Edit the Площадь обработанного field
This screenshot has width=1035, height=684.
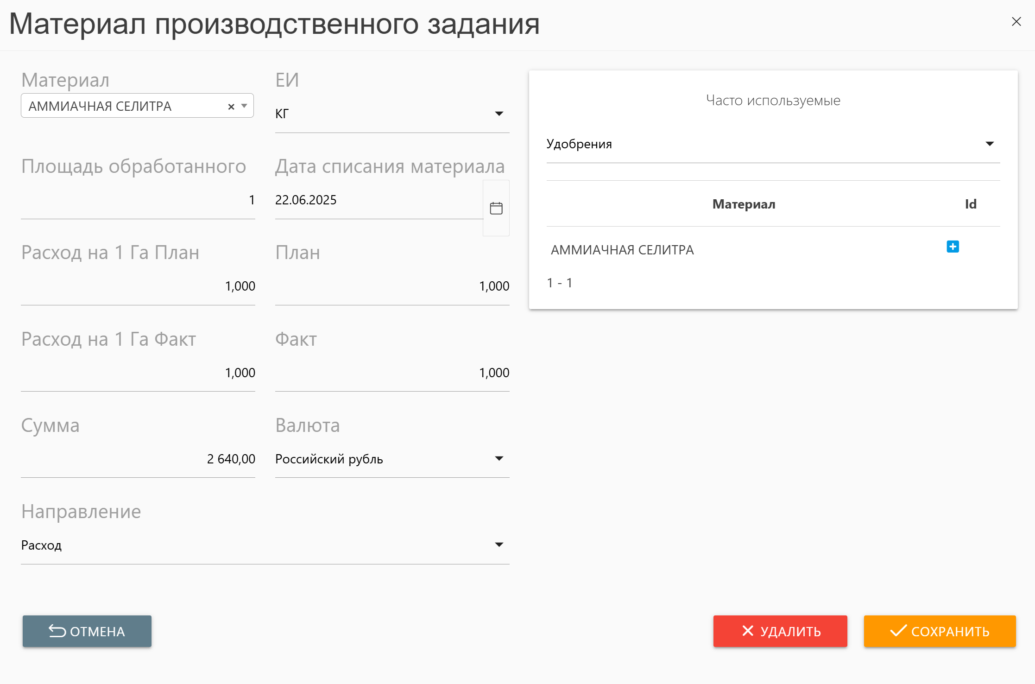pyautogui.click(x=138, y=200)
